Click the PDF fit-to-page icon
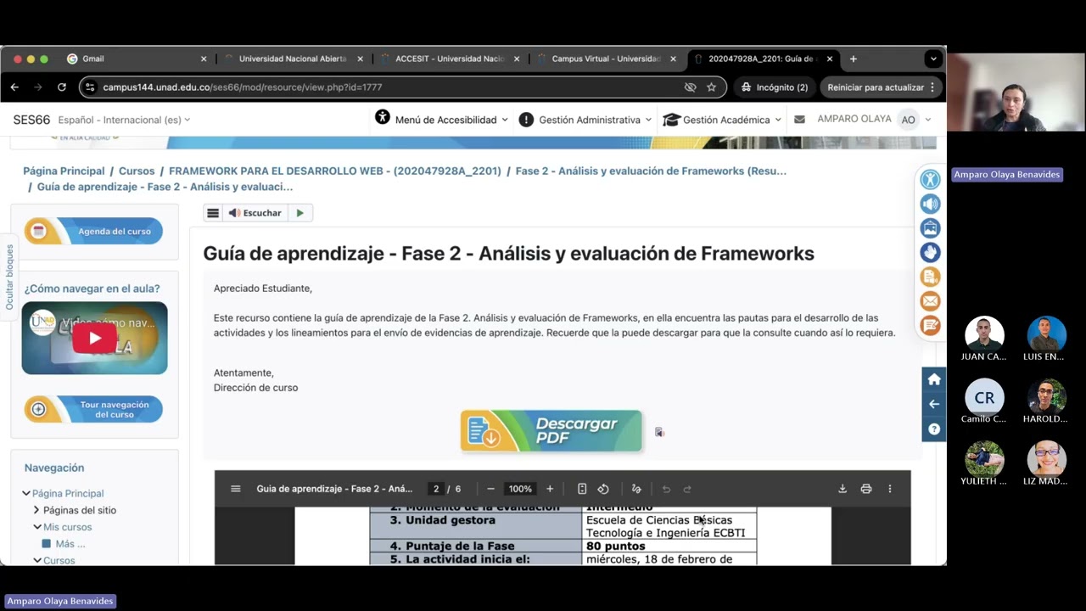The height and width of the screenshot is (611, 1086). pyautogui.click(x=582, y=489)
